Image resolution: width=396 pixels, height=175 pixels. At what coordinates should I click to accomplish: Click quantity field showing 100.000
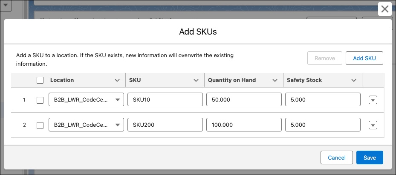(x=244, y=125)
